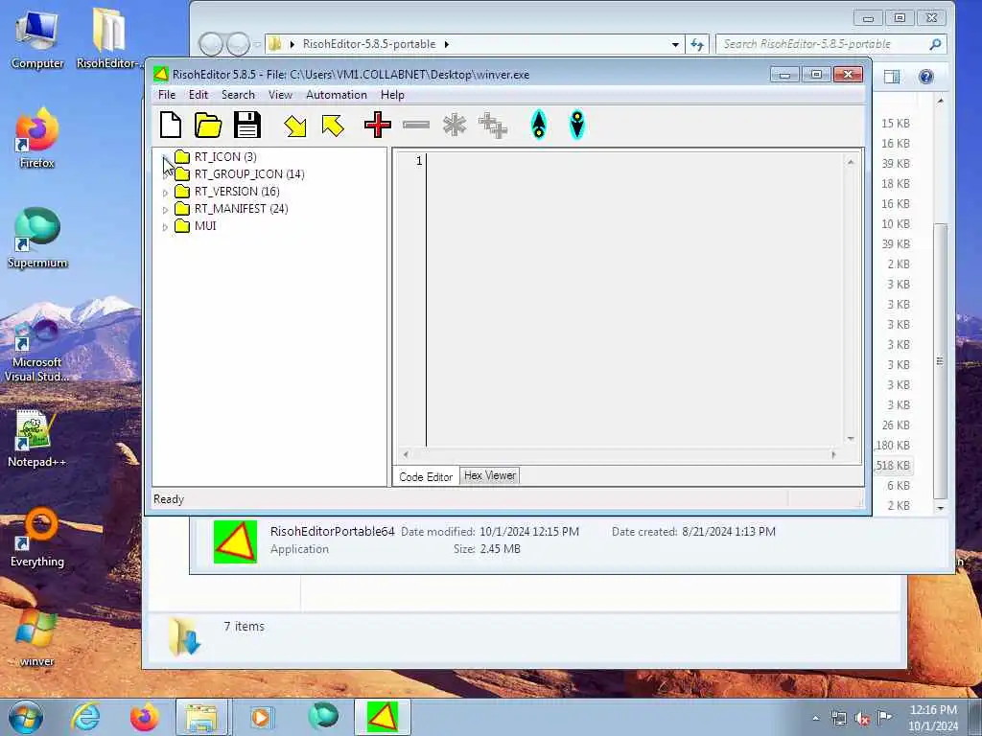
Task: Open the View menu
Action: [x=280, y=95]
